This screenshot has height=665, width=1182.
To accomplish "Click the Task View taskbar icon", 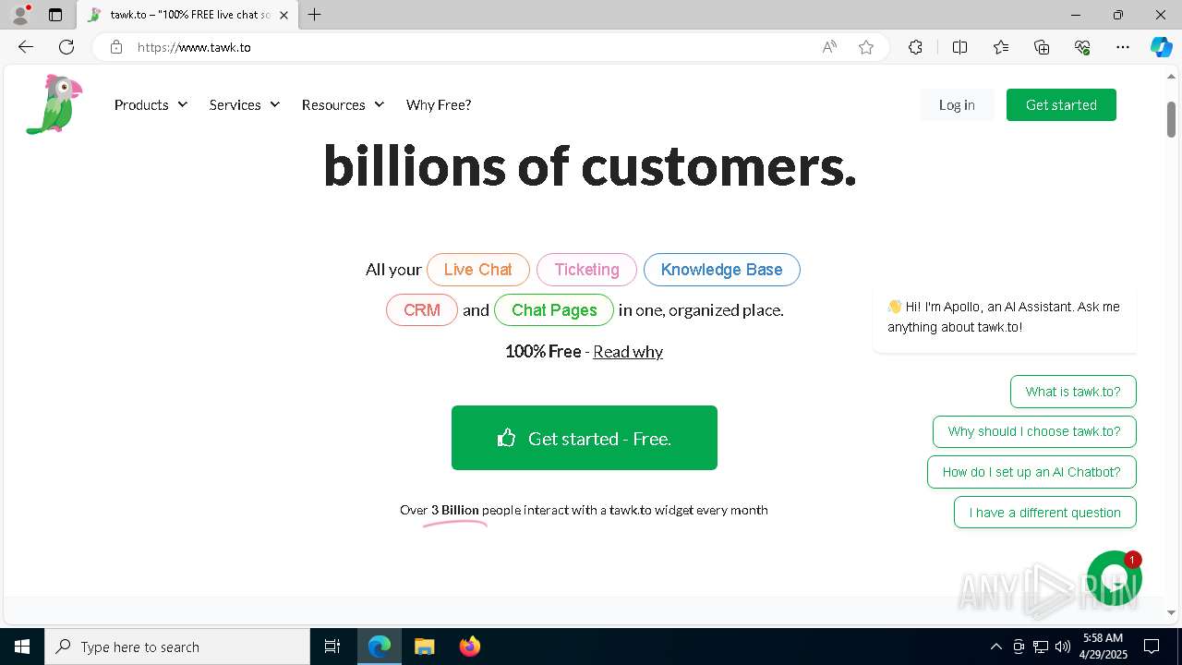I will pyautogui.click(x=332, y=647).
